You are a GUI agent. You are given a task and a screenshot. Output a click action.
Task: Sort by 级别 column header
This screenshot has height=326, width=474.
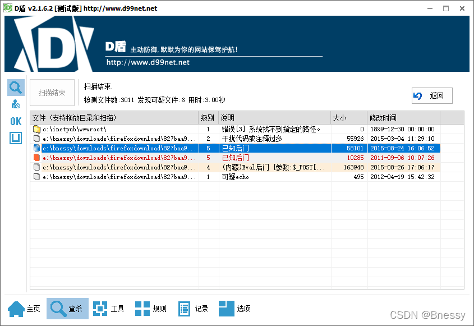[208, 118]
